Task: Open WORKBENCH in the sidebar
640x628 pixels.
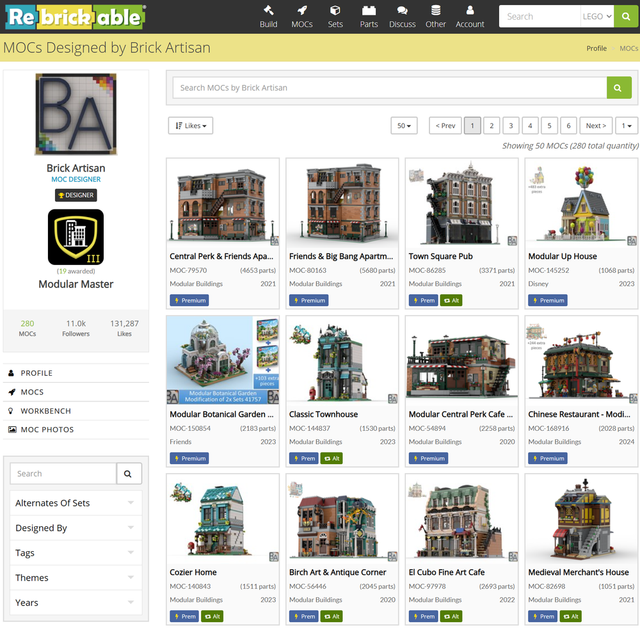Action: 76,411
